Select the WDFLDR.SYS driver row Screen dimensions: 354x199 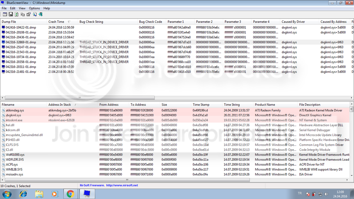point(175,160)
